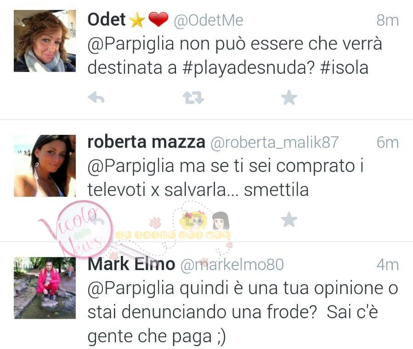Open the @roberta_malik87 handle

click(274, 142)
